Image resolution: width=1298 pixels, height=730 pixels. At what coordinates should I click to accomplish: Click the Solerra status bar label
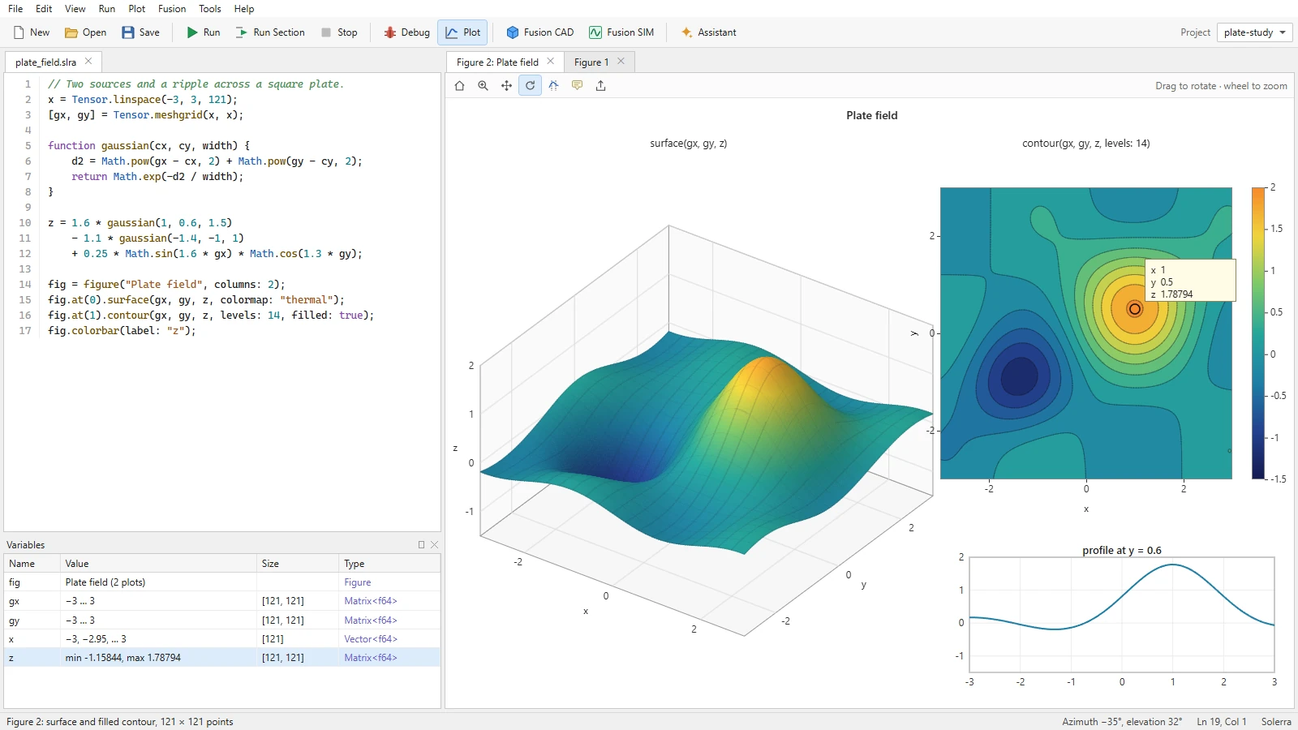point(1276,722)
